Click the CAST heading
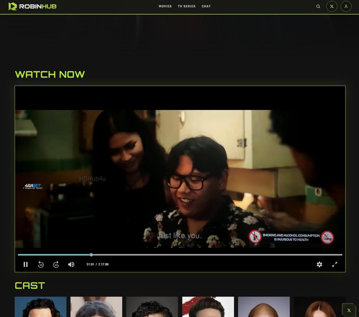This screenshot has height=317, width=359. coord(30,286)
